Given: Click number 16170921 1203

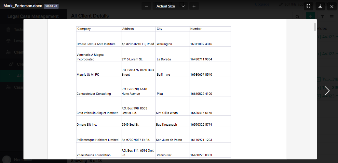Looking at the screenshot, I should pyautogui.click(x=201, y=140).
